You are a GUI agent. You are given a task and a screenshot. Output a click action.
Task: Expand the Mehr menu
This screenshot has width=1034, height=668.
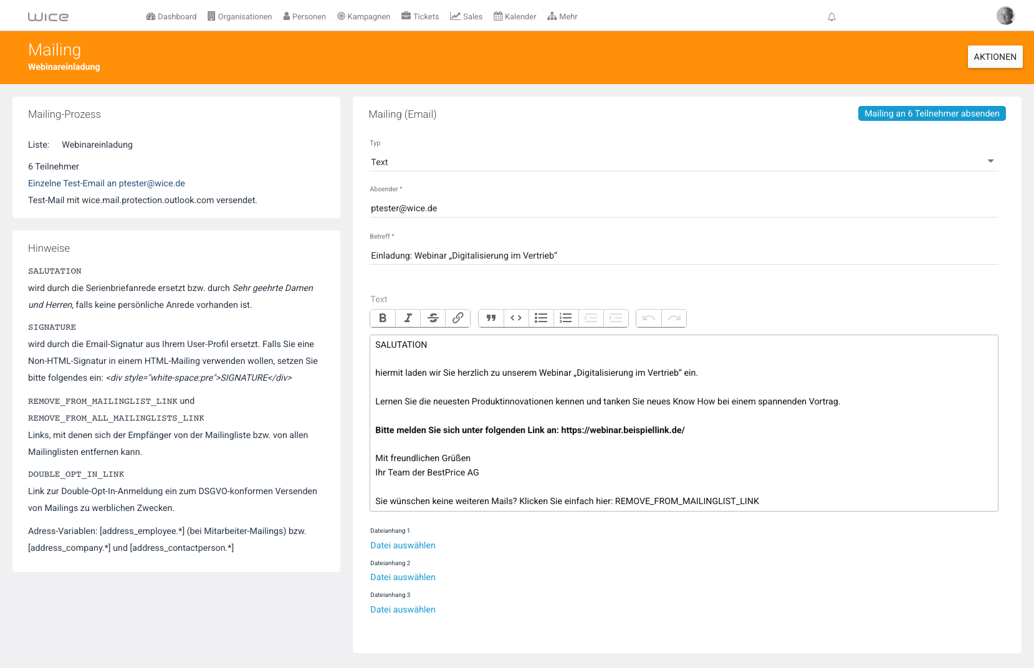pyautogui.click(x=562, y=17)
